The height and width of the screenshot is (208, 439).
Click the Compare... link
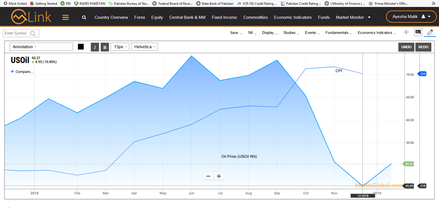tap(22, 72)
